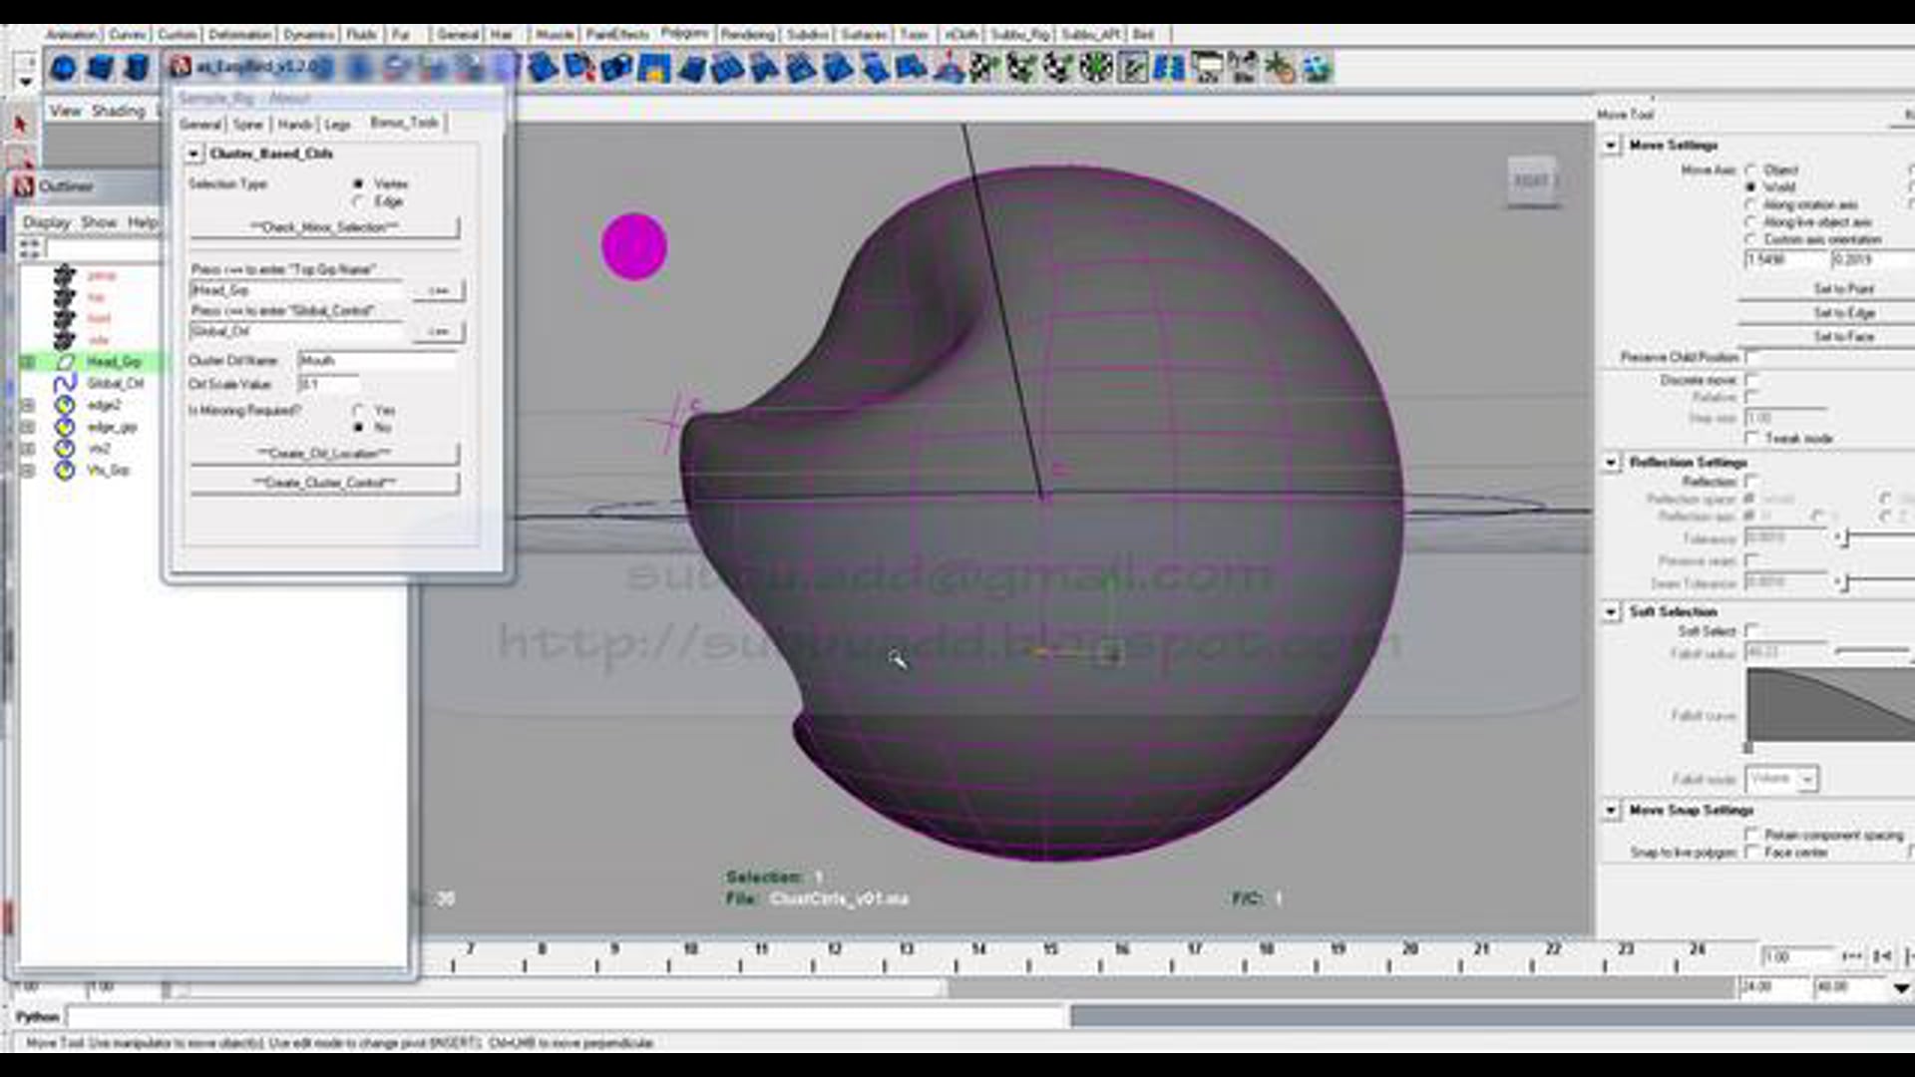This screenshot has width=1915, height=1077.
Task: Set Is Mirroring Required to No
Action: [x=358, y=427]
